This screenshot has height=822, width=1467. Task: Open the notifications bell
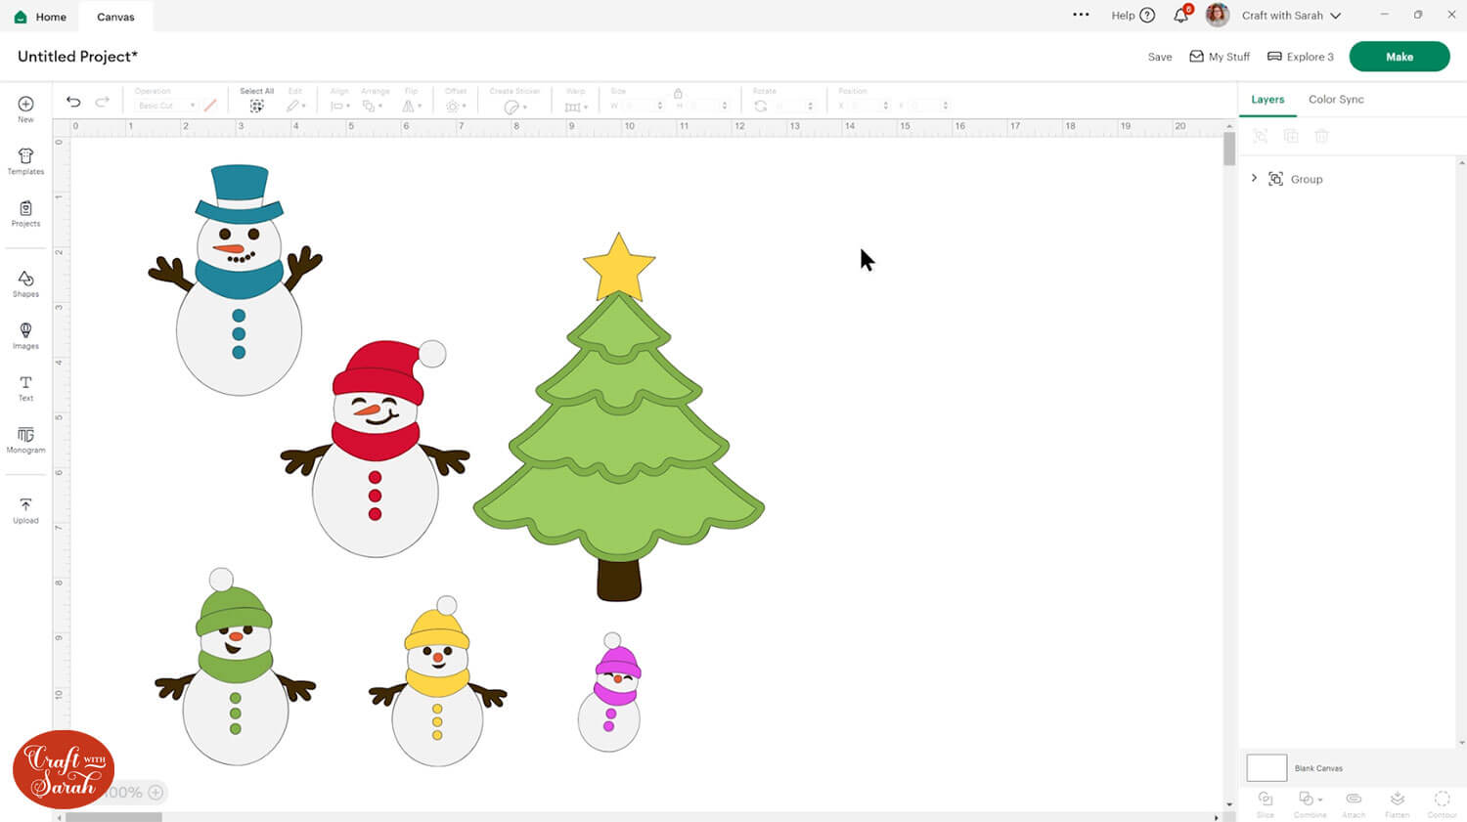click(1180, 16)
